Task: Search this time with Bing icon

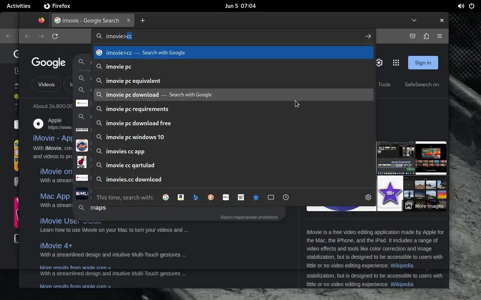Action: tap(196, 197)
